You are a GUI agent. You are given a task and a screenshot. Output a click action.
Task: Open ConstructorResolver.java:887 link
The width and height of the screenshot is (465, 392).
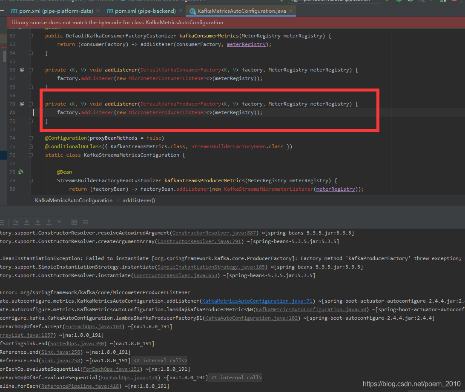(214, 233)
